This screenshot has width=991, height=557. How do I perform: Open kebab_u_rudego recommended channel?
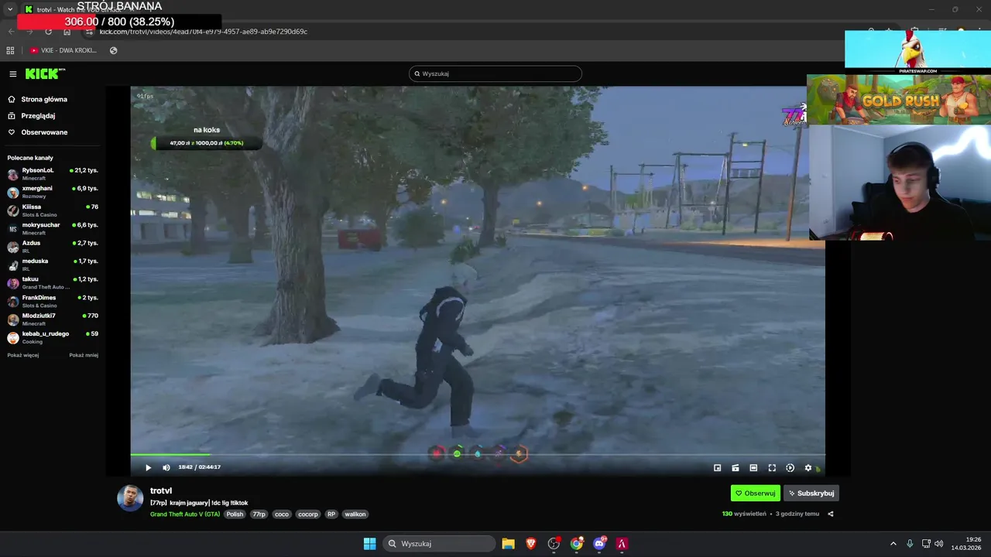[x=53, y=337]
